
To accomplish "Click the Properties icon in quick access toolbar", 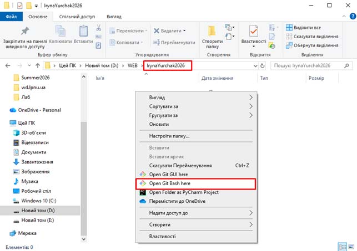I will coord(20,6).
